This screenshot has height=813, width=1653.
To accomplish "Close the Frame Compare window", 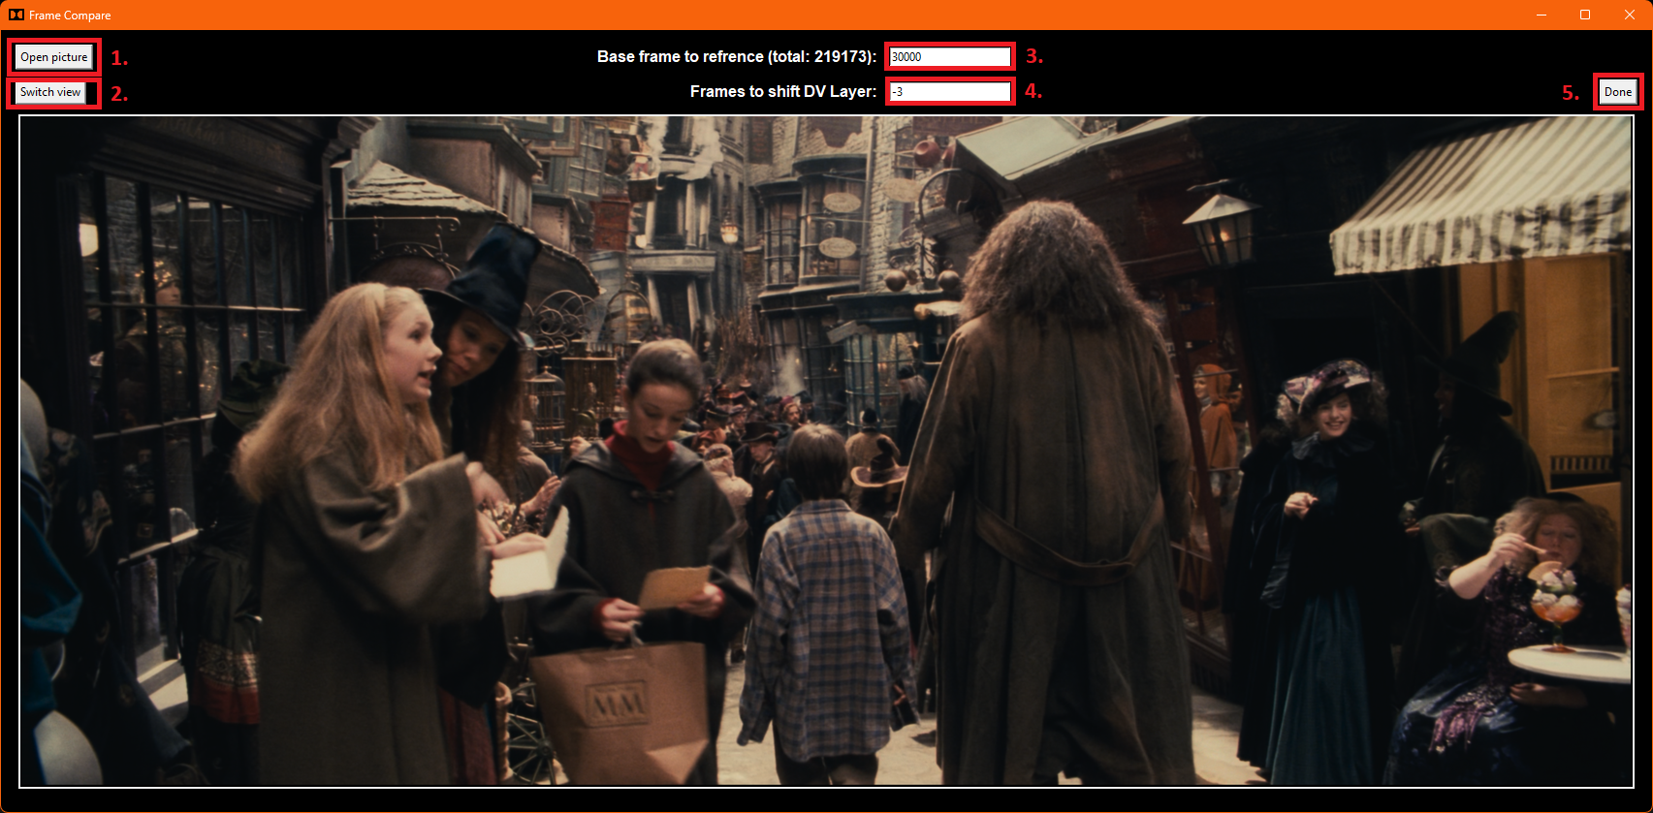I will 1630,15.
